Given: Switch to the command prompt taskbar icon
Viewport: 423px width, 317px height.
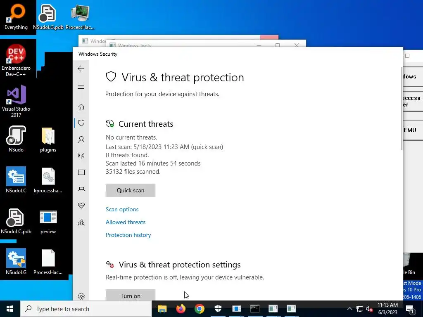Looking at the screenshot, I should coord(255,309).
